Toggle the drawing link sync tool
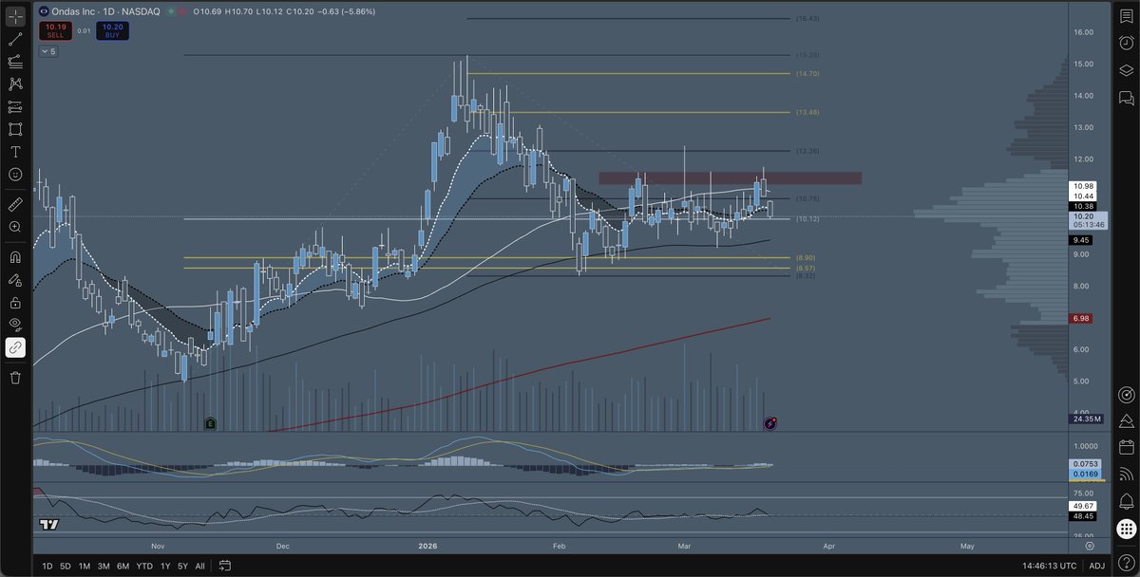The height and width of the screenshot is (577, 1140). pyautogui.click(x=15, y=347)
